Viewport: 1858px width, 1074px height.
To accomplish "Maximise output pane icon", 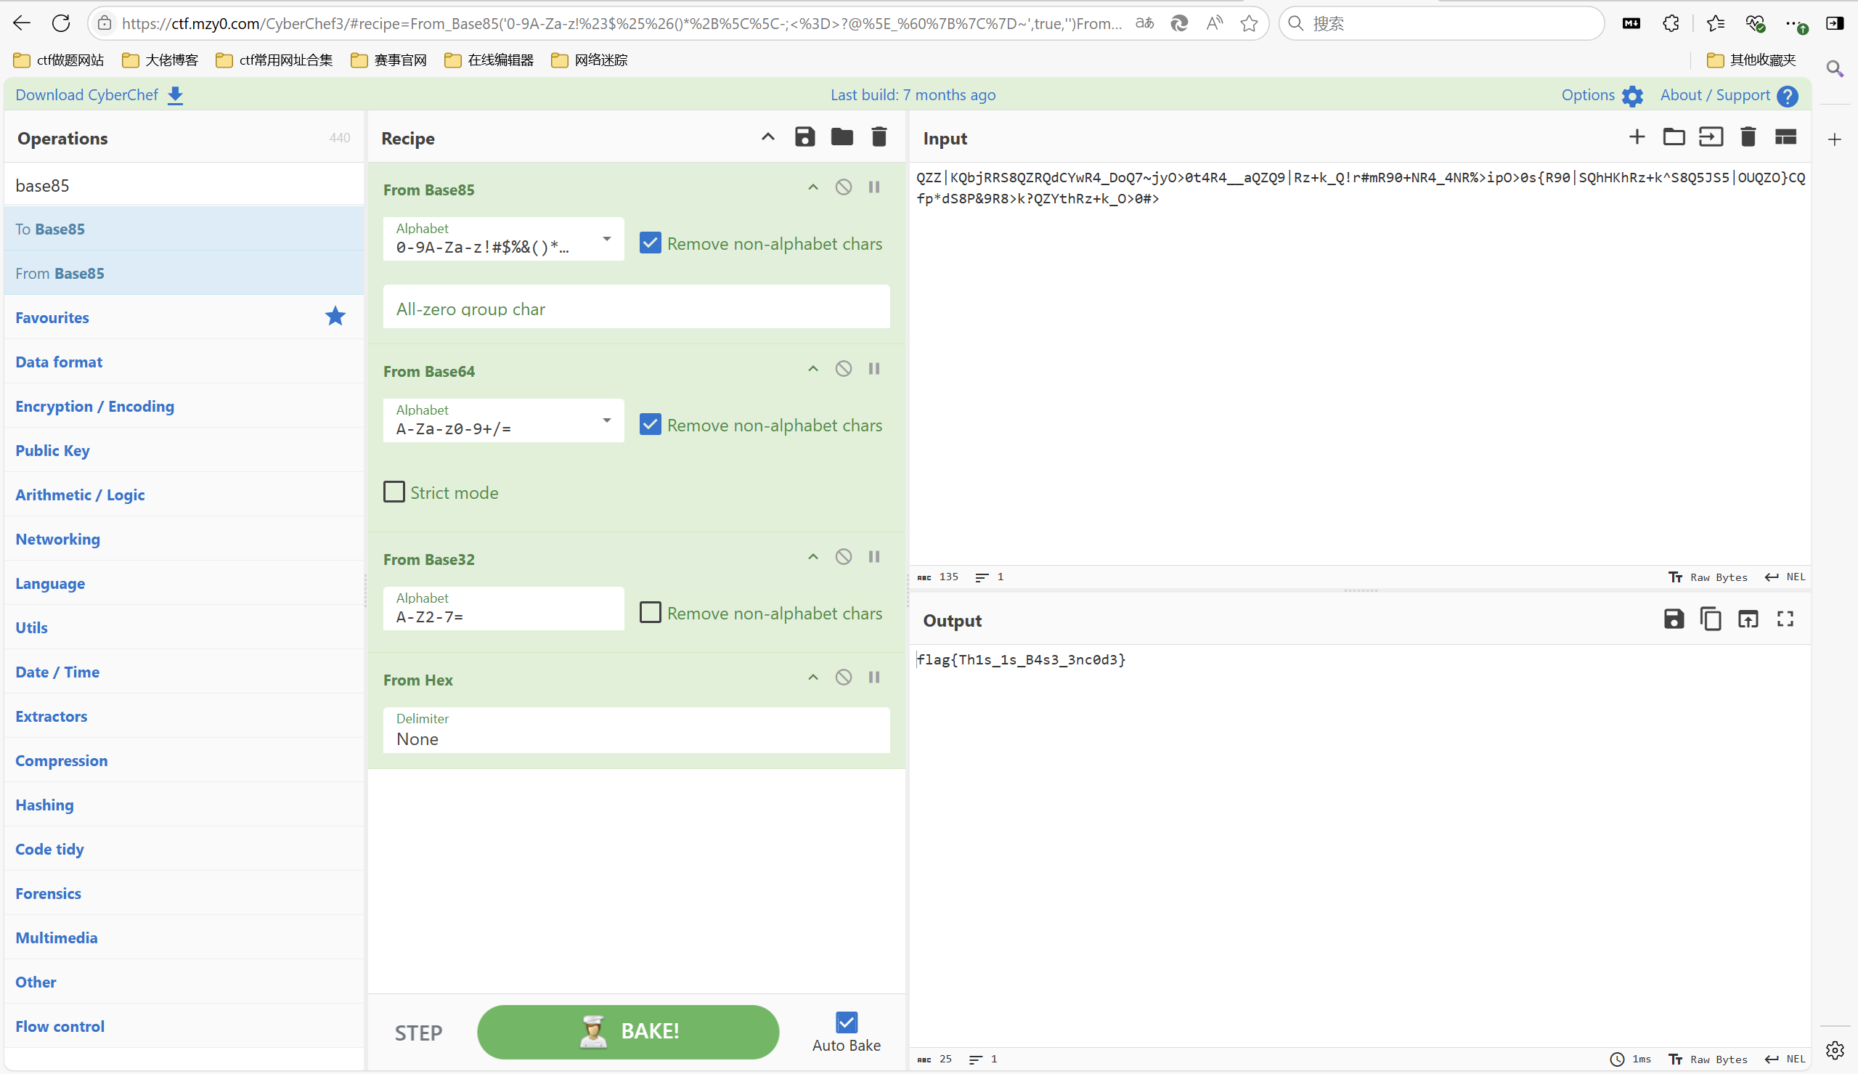I will pyautogui.click(x=1785, y=619).
